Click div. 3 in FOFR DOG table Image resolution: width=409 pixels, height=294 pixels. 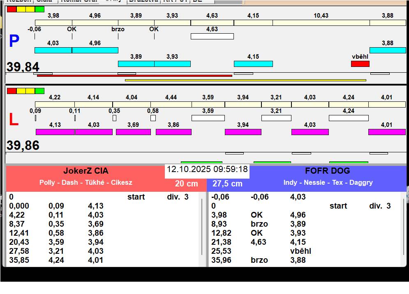point(380,206)
